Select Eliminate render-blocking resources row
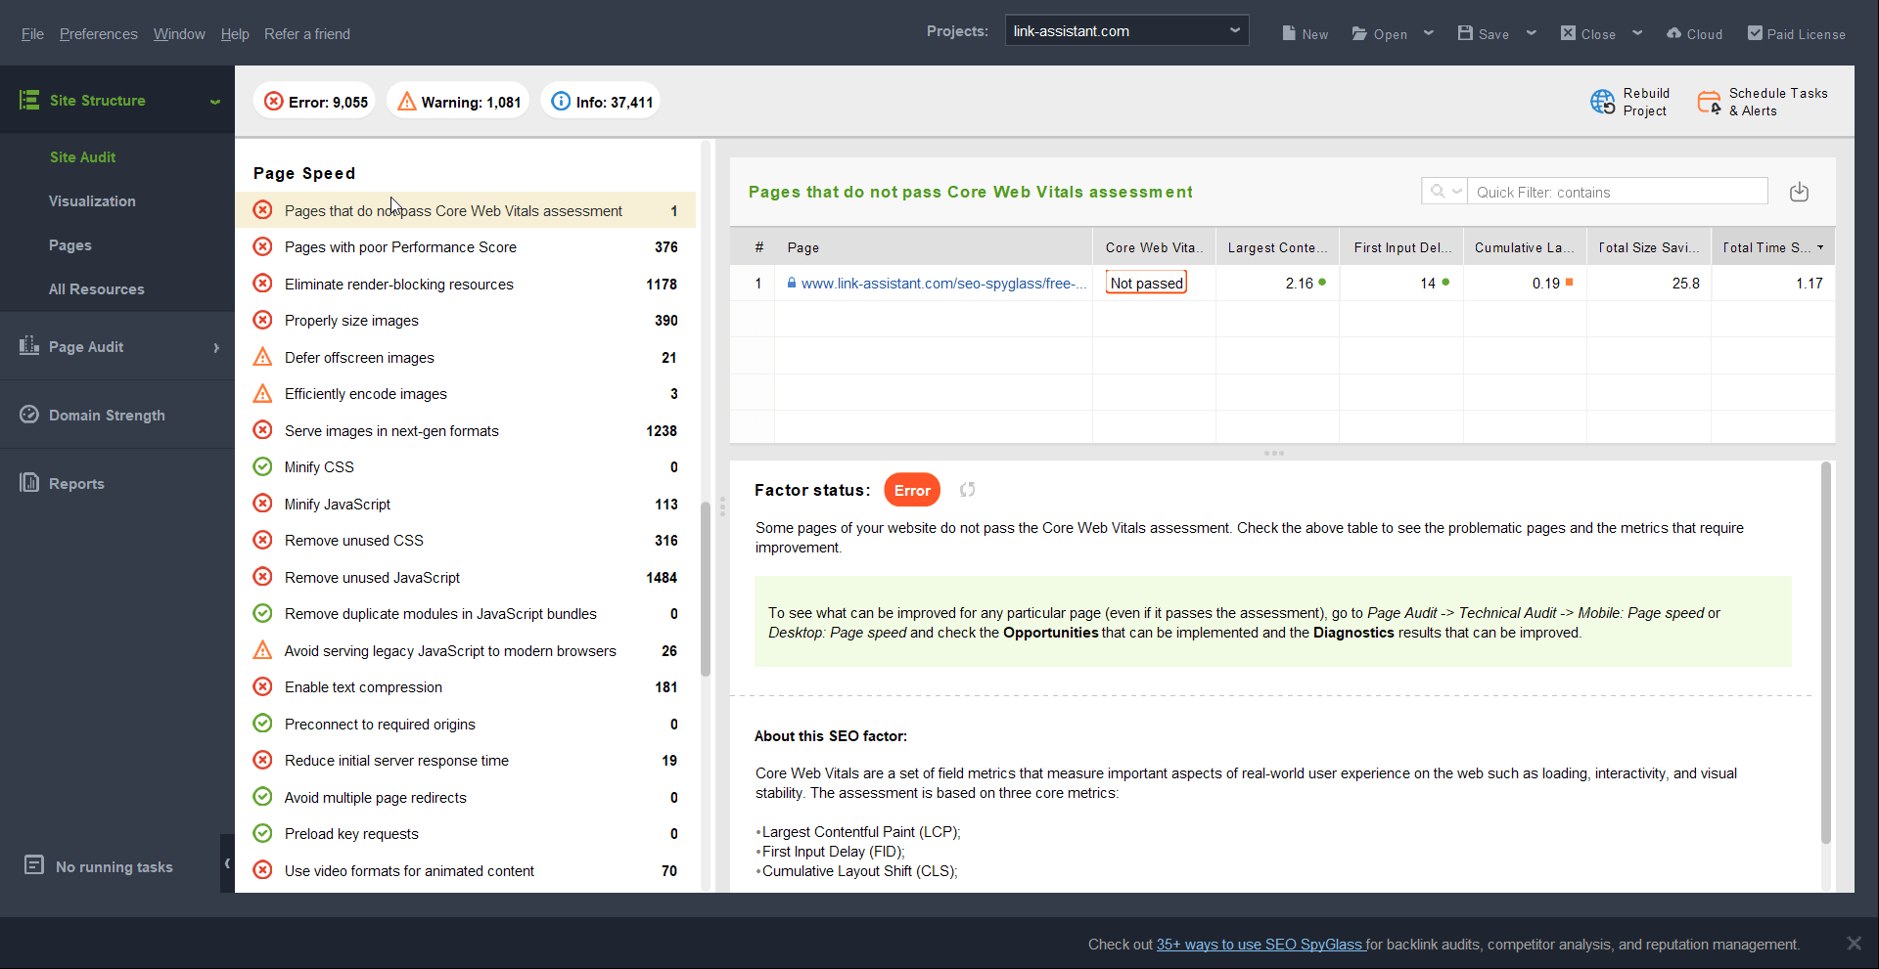Viewport: 1879px width, 969px height. (466, 284)
